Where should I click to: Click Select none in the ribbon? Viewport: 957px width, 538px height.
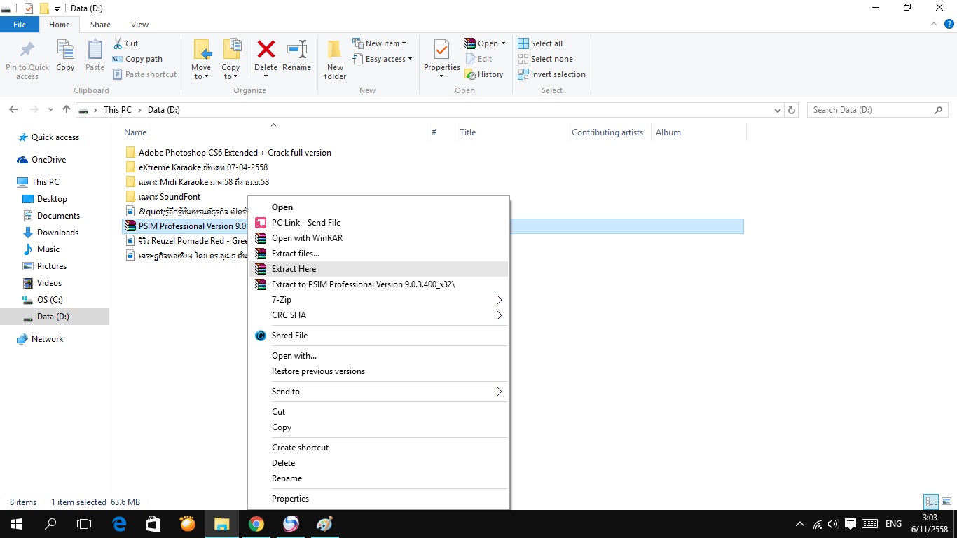pos(545,59)
